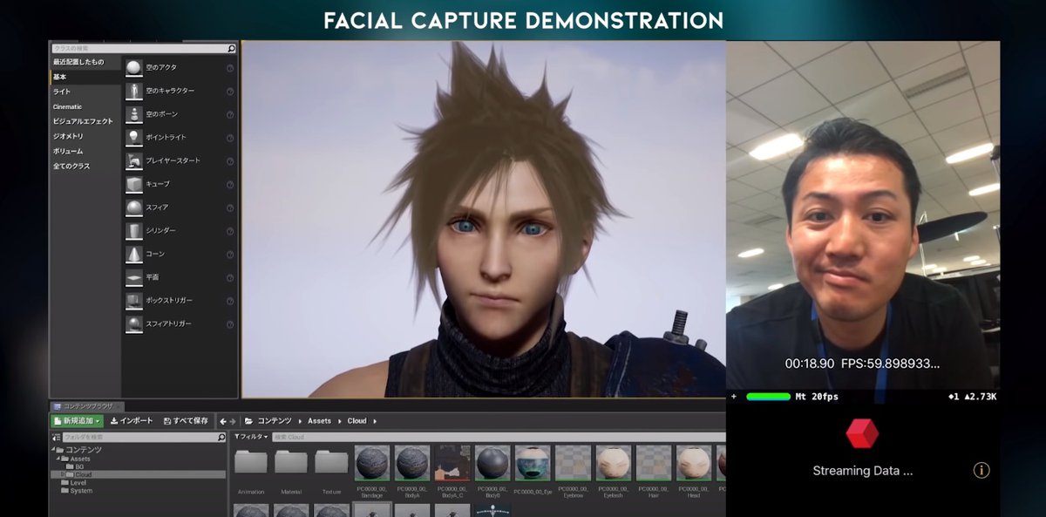Choose the キューブ (Cube) shape icon
The width and height of the screenshot is (1046, 517).
tap(133, 184)
